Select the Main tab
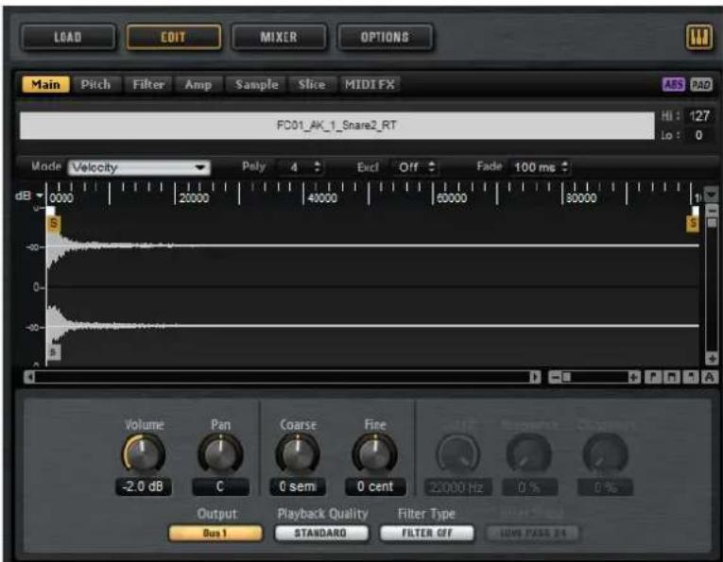The width and height of the screenshot is (723, 562). pyautogui.click(x=45, y=84)
